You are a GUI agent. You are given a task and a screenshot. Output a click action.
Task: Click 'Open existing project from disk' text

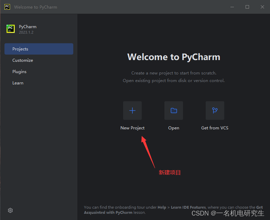[x=155, y=81]
